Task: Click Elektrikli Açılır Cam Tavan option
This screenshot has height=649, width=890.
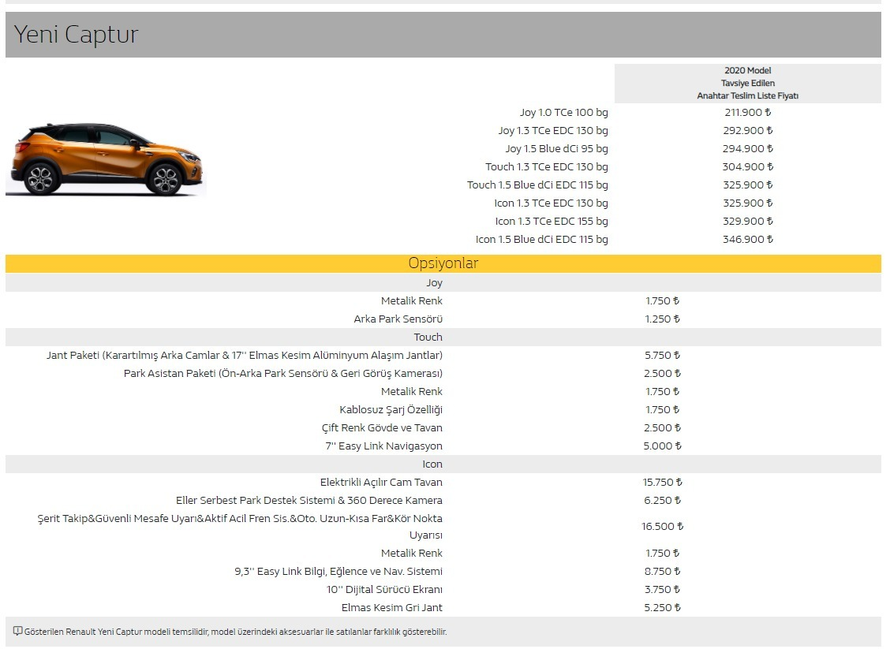Action: tap(381, 482)
